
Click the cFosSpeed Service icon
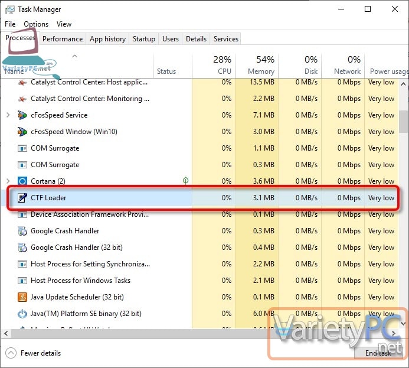(22, 115)
